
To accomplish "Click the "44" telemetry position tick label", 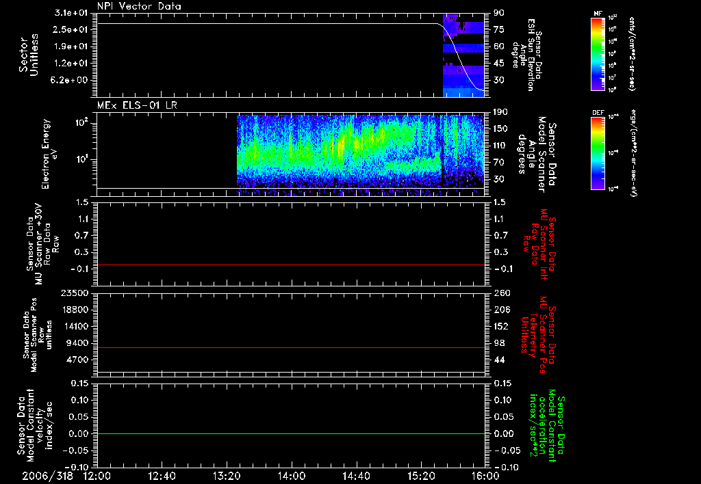I will pos(499,360).
